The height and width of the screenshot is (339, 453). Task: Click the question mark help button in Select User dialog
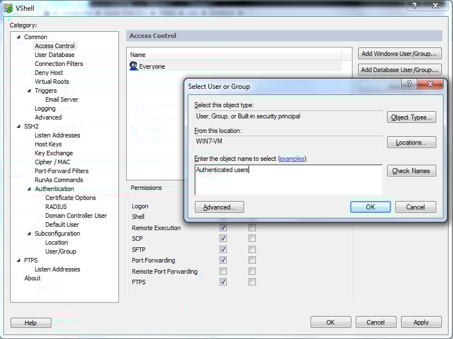point(409,84)
